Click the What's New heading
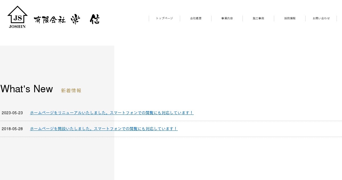This screenshot has width=342, height=180. (27, 89)
